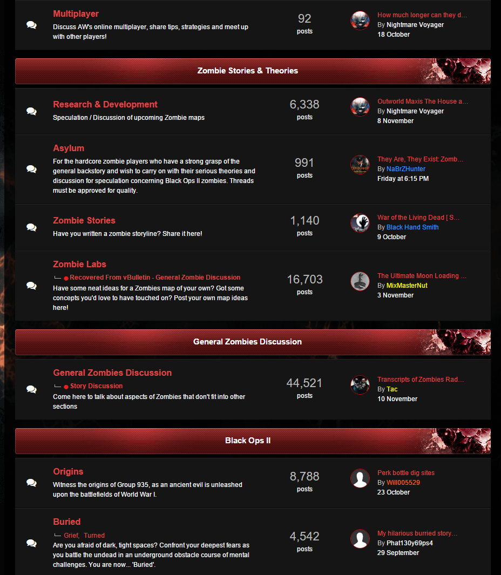The width and height of the screenshot is (501, 575).
Task: Open the Perk bottle dig sites topic
Action: (x=405, y=473)
